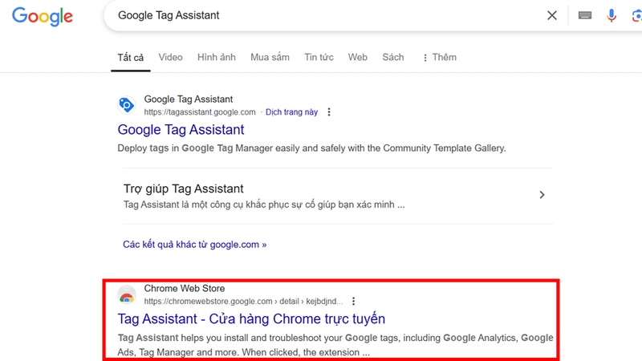
Task: Click the chromewebstore.google.com URL
Action: [243, 302]
